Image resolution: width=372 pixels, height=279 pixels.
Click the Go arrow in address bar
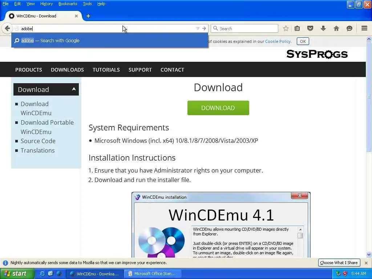point(204,28)
